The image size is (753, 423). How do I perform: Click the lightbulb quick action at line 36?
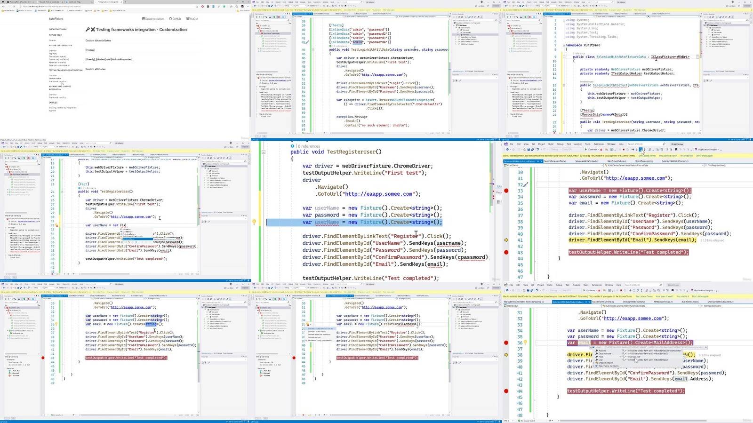click(x=525, y=343)
